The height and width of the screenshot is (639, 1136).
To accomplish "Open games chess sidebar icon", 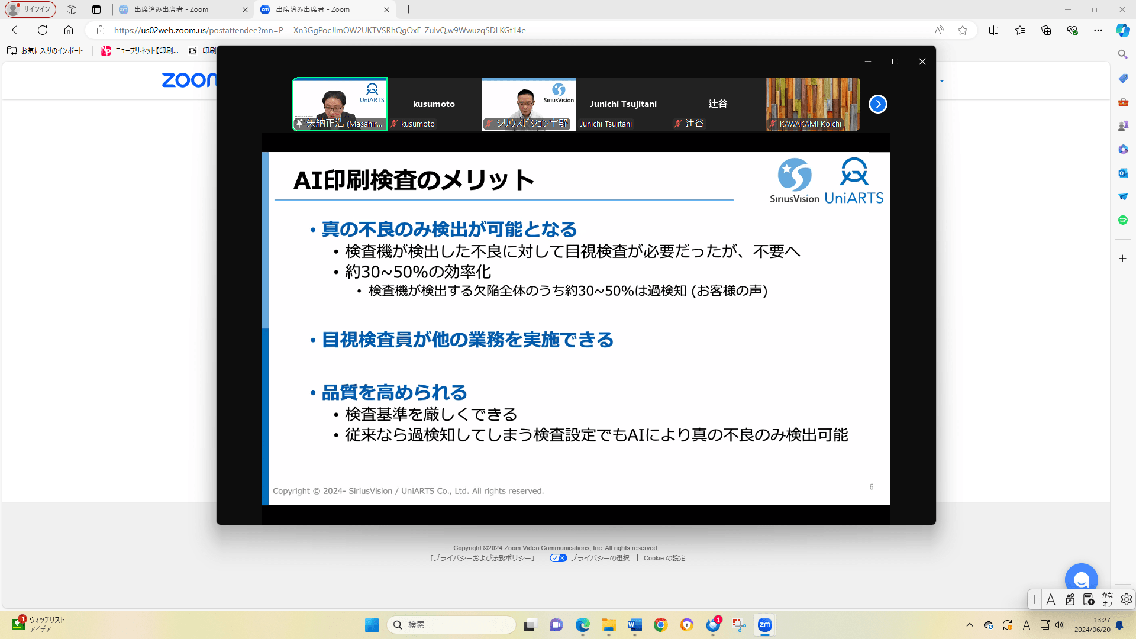I will click(x=1122, y=125).
